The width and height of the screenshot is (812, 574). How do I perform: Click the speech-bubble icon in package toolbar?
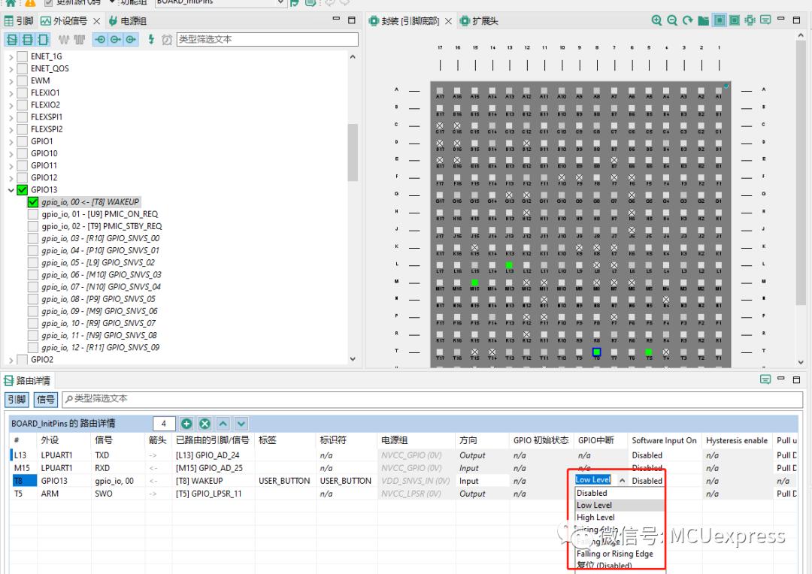point(765,20)
